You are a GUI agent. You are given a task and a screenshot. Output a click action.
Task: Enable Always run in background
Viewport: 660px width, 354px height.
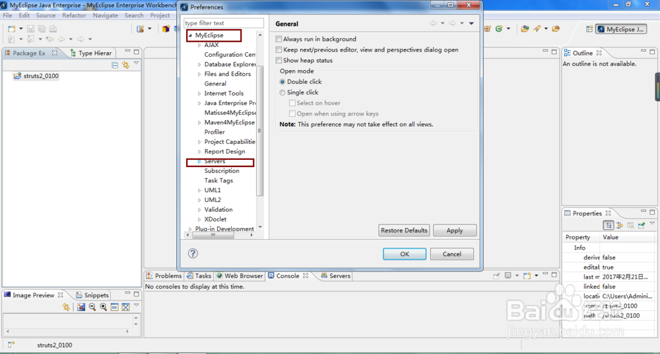279,39
